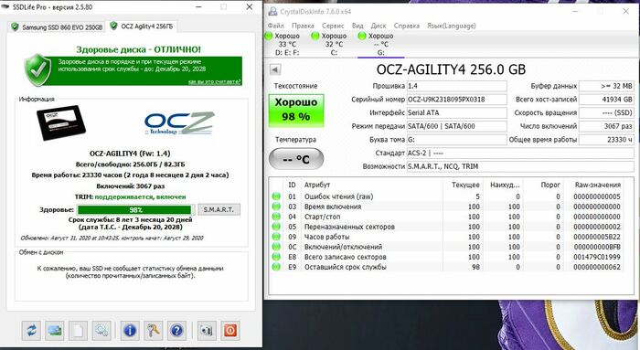Click the green status circle of row E9

[x=276, y=267]
